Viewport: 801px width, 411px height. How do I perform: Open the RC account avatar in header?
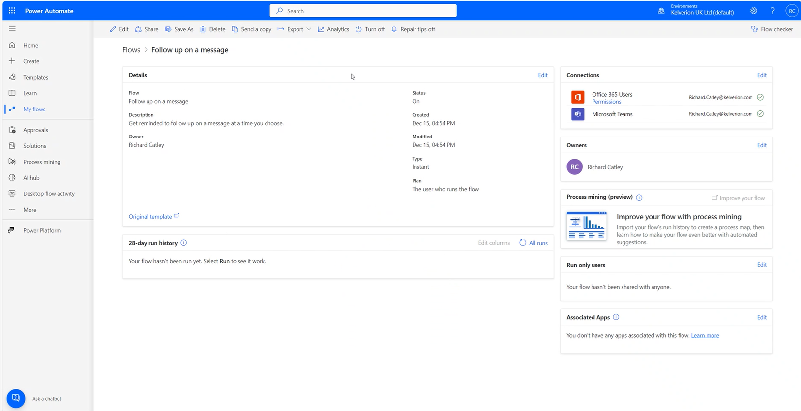click(x=792, y=11)
